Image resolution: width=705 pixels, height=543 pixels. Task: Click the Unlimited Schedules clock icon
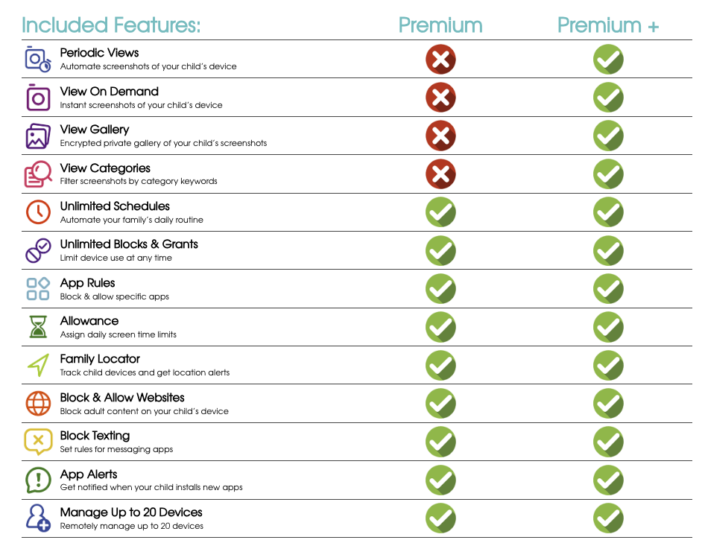point(38,212)
